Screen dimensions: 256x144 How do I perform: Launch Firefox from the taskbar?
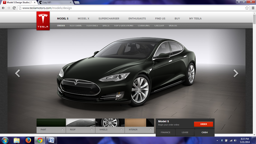point(28,140)
